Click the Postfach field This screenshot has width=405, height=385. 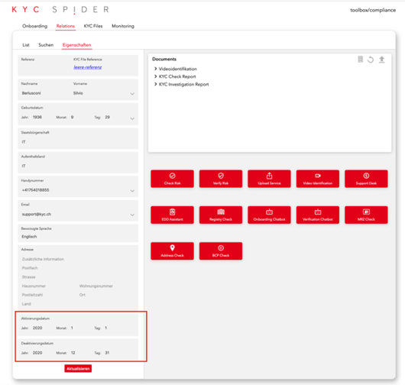point(30,268)
